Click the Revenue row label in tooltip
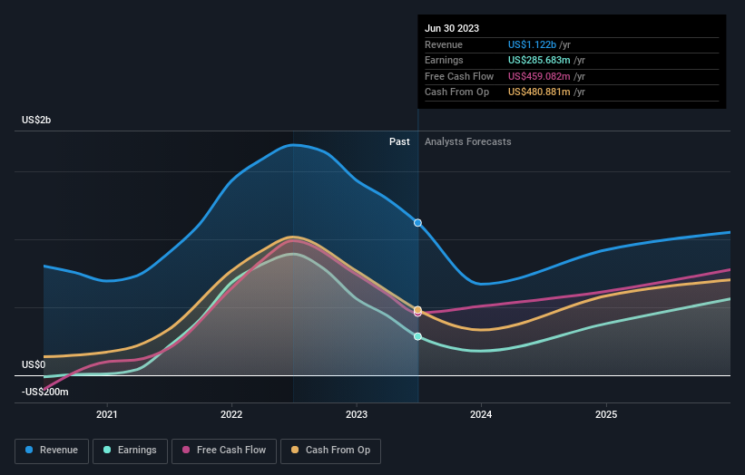Viewport: 745px width, 475px height. pos(444,44)
